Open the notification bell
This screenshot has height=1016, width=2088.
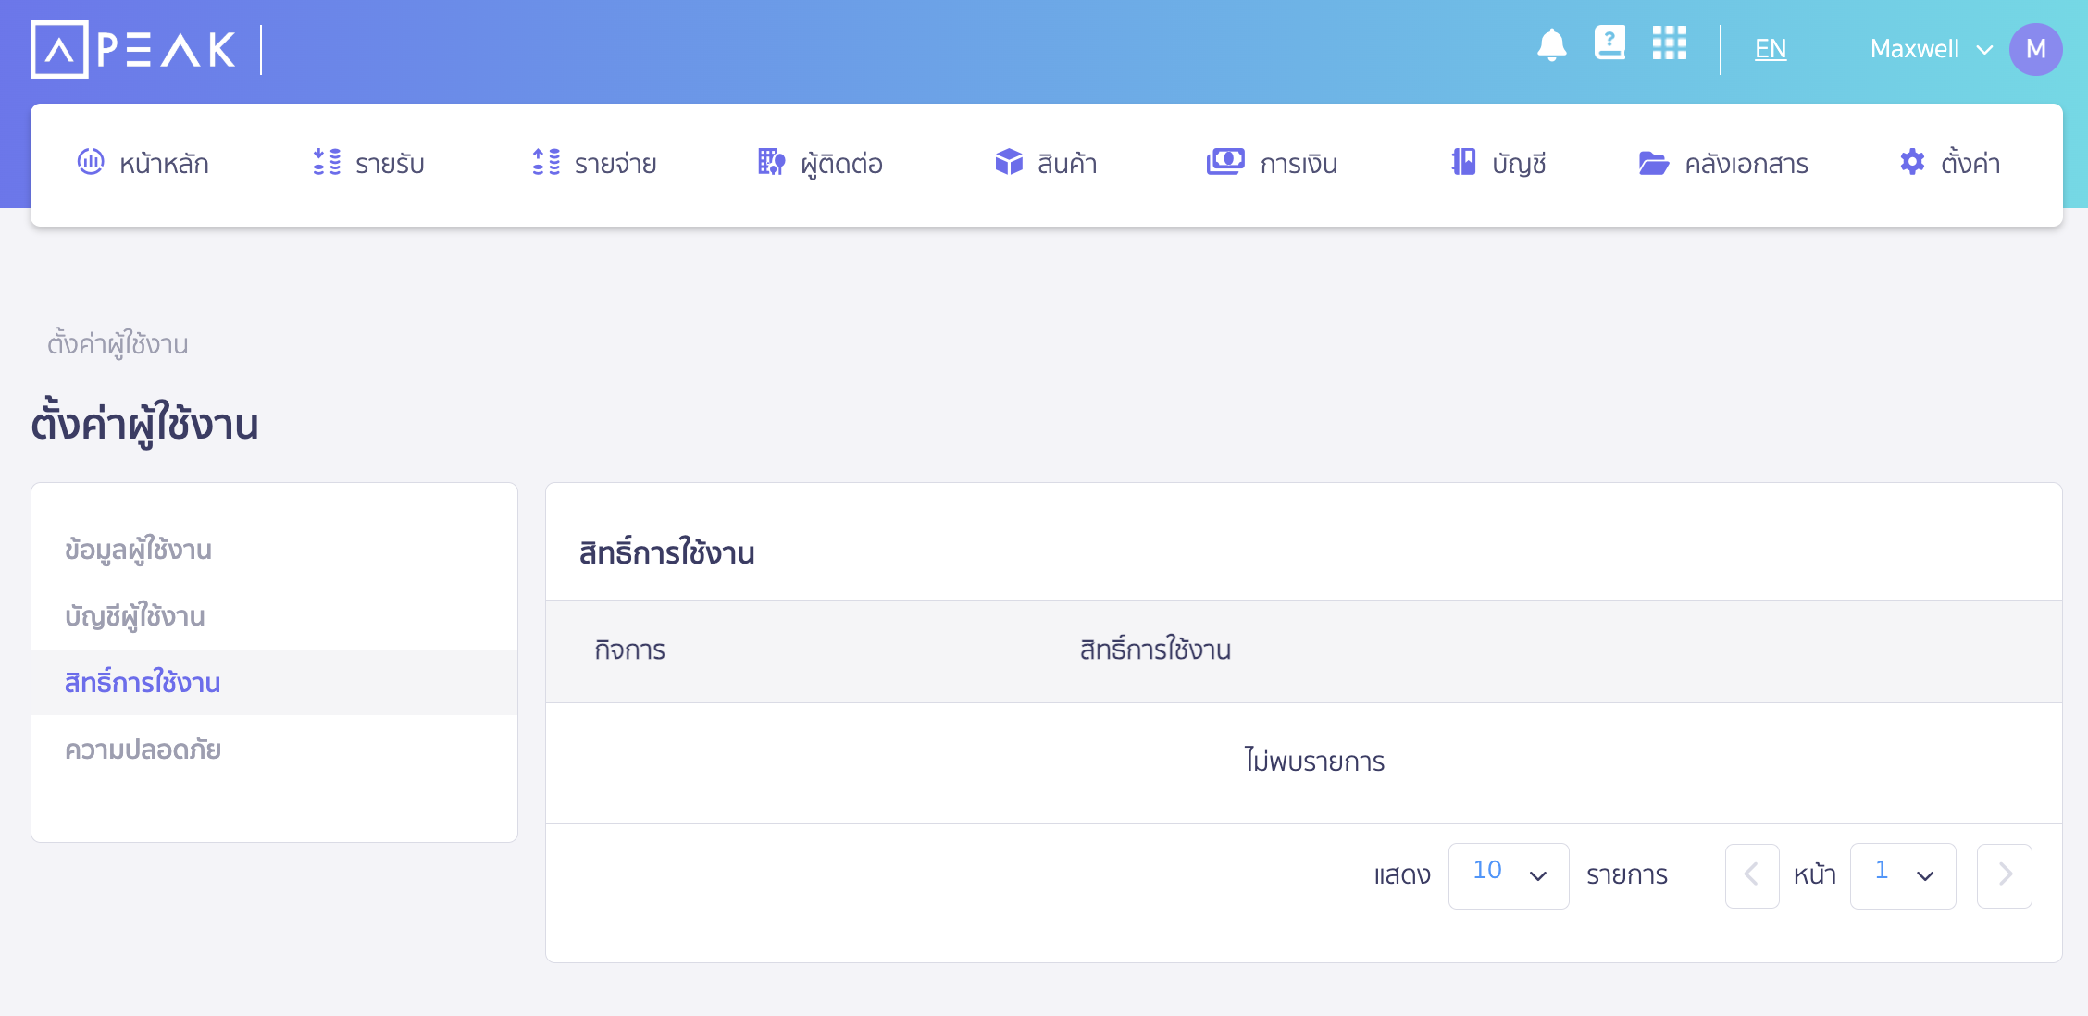click(x=1553, y=43)
